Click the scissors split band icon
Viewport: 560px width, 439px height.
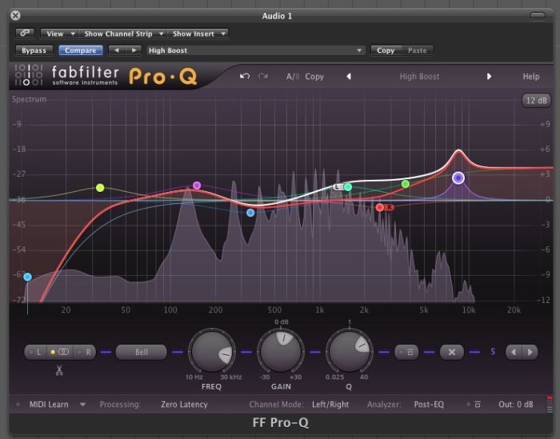(59, 369)
